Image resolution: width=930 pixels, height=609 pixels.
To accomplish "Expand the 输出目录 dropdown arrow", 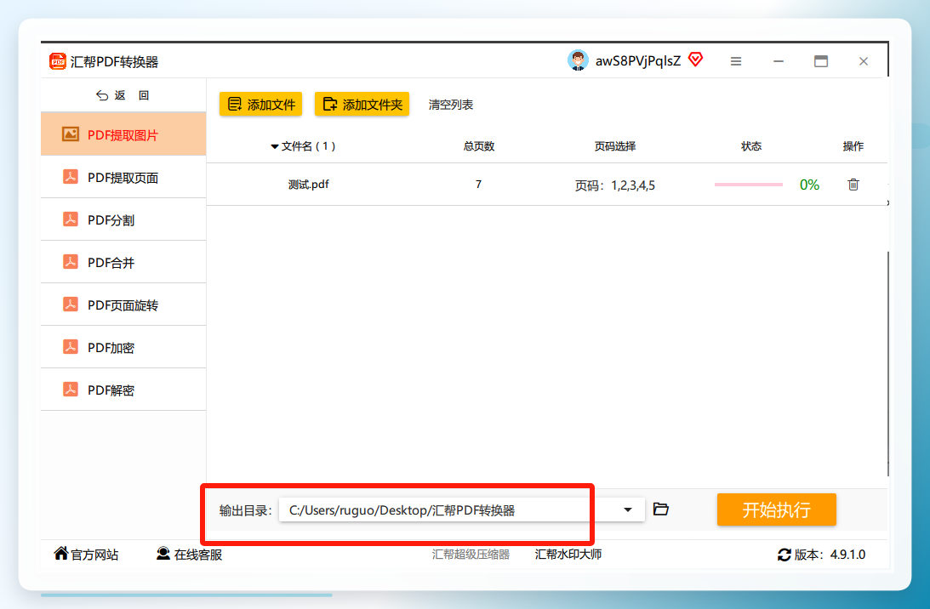I will [627, 510].
